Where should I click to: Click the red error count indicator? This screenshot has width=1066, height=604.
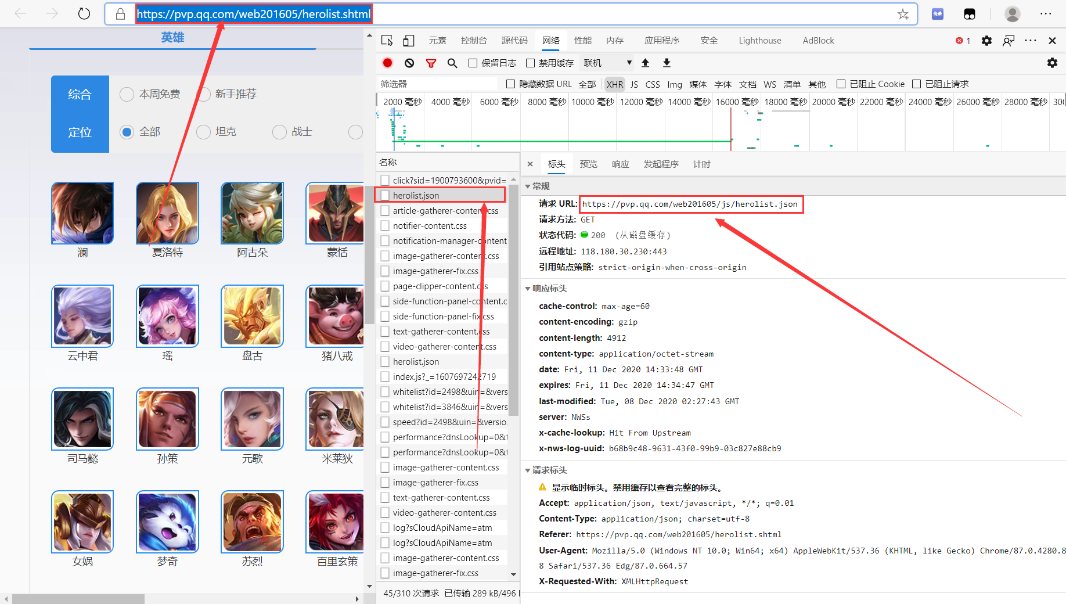[963, 41]
